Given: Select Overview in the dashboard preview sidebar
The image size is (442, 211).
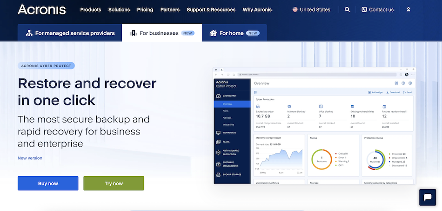Looking at the screenshot, I should click(232, 104).
